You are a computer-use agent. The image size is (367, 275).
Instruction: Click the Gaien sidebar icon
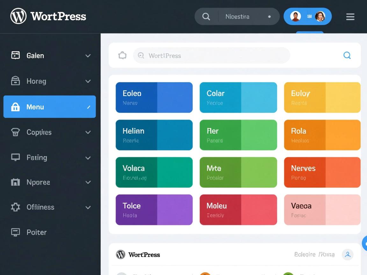pyautogui.click(x=15, y=55)
